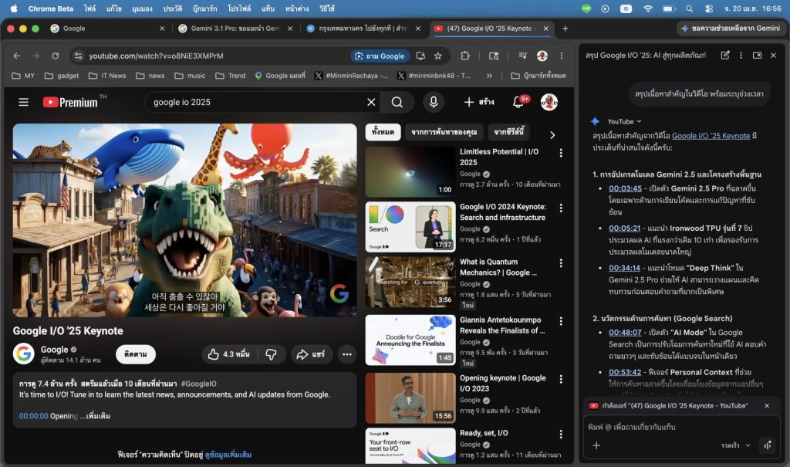Jump to timestamp 00:34:14 in Gemini summary
The image size is (790, 467).
[x=624, y=268]
